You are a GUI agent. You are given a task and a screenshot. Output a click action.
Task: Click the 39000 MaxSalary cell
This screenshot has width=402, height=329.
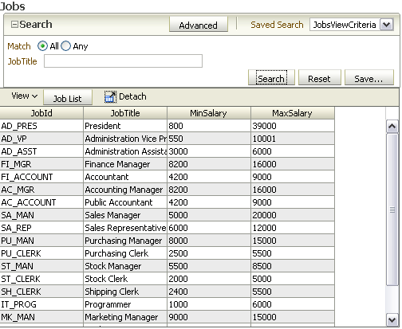click(x=293, y=126)
